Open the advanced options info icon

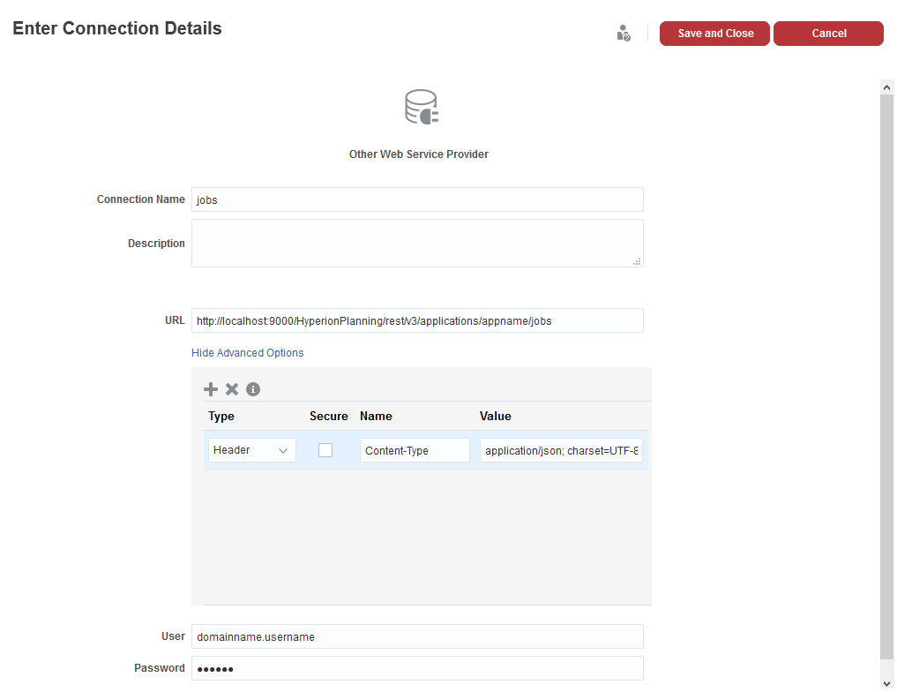(253, 389)
